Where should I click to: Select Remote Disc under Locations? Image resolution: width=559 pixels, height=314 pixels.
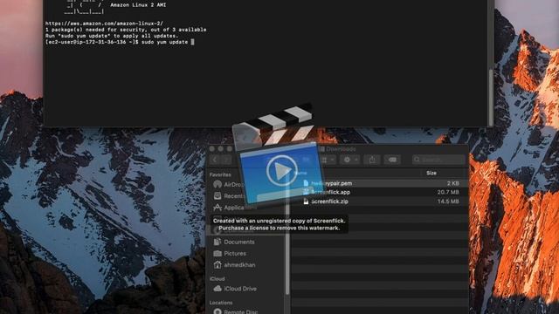tap(235, 311)
